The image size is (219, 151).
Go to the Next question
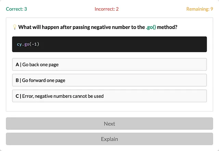[109, 124]
